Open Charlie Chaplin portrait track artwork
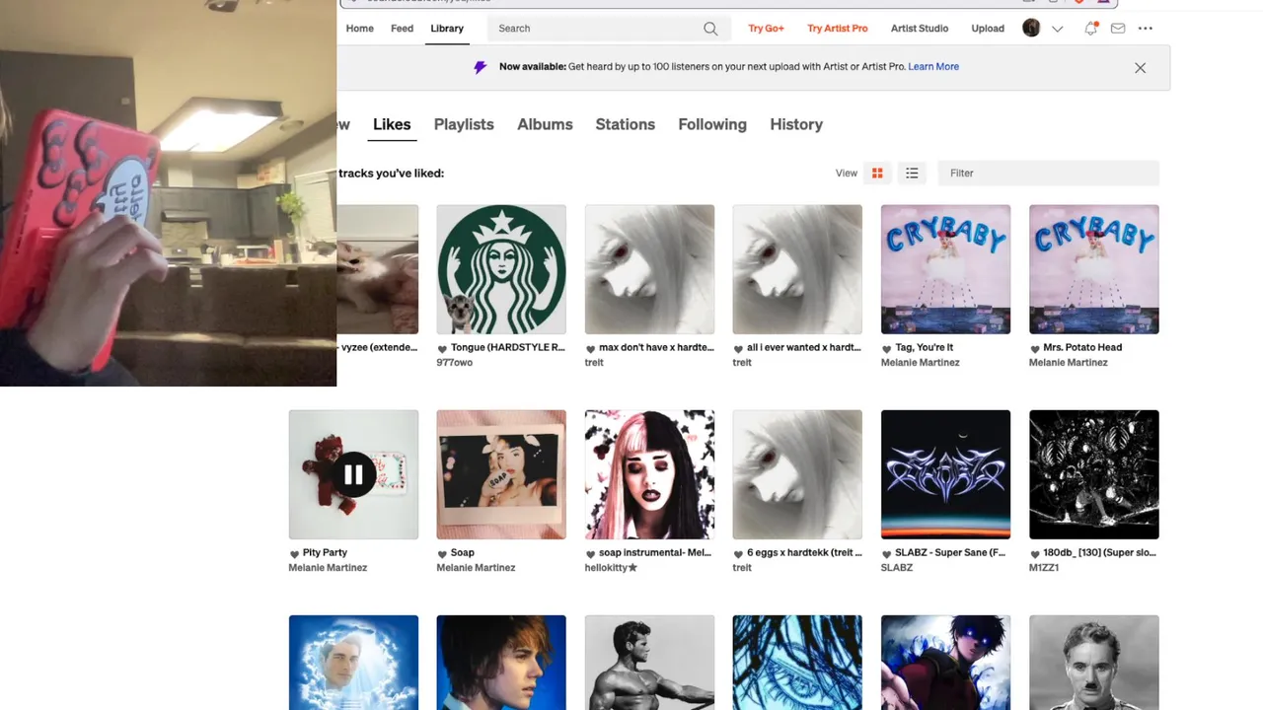 pos(1093,663)
